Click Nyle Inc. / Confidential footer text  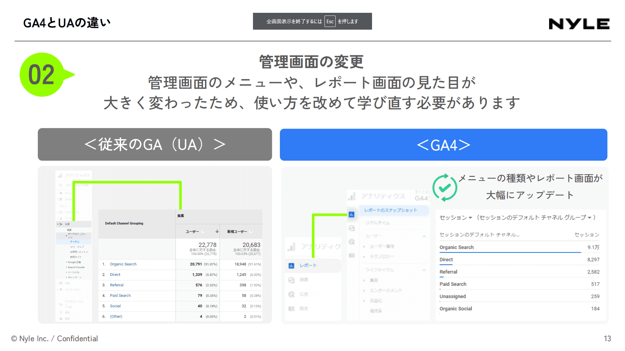point(54,339)
